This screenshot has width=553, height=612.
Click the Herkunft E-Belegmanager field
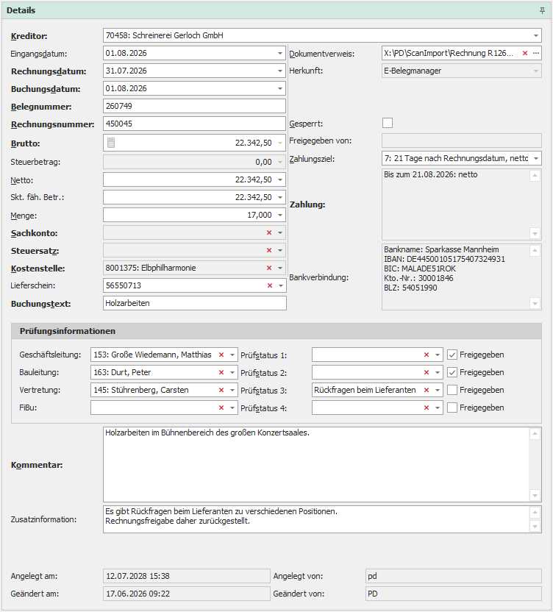(461, 71)
